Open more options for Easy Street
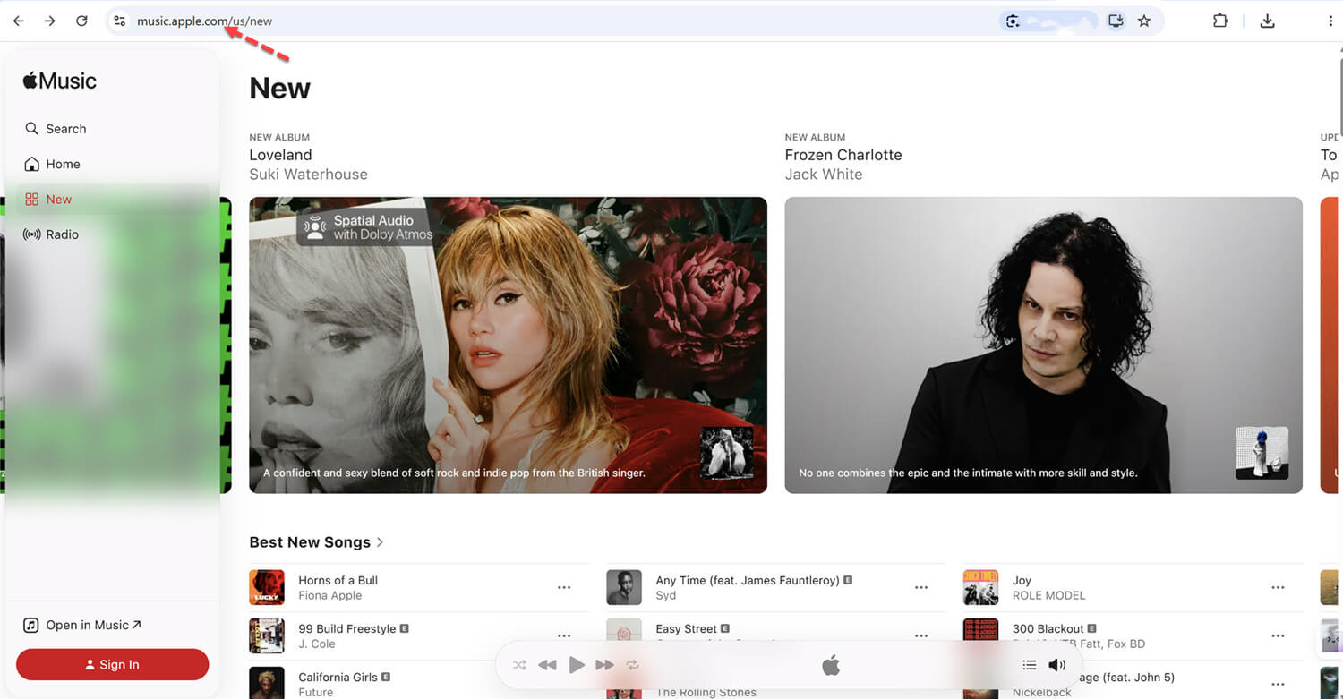The image size is (1343, 699). [x=921, y=635]
